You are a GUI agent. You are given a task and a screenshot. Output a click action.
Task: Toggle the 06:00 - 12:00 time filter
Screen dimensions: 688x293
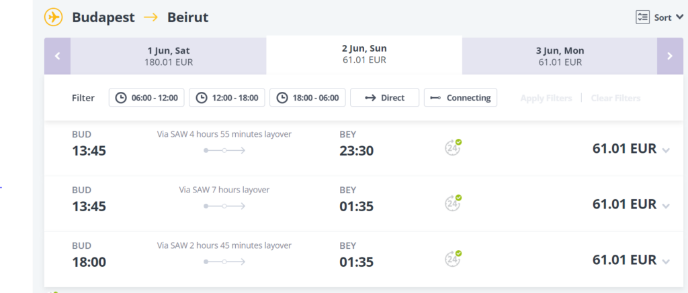(147, 98)
